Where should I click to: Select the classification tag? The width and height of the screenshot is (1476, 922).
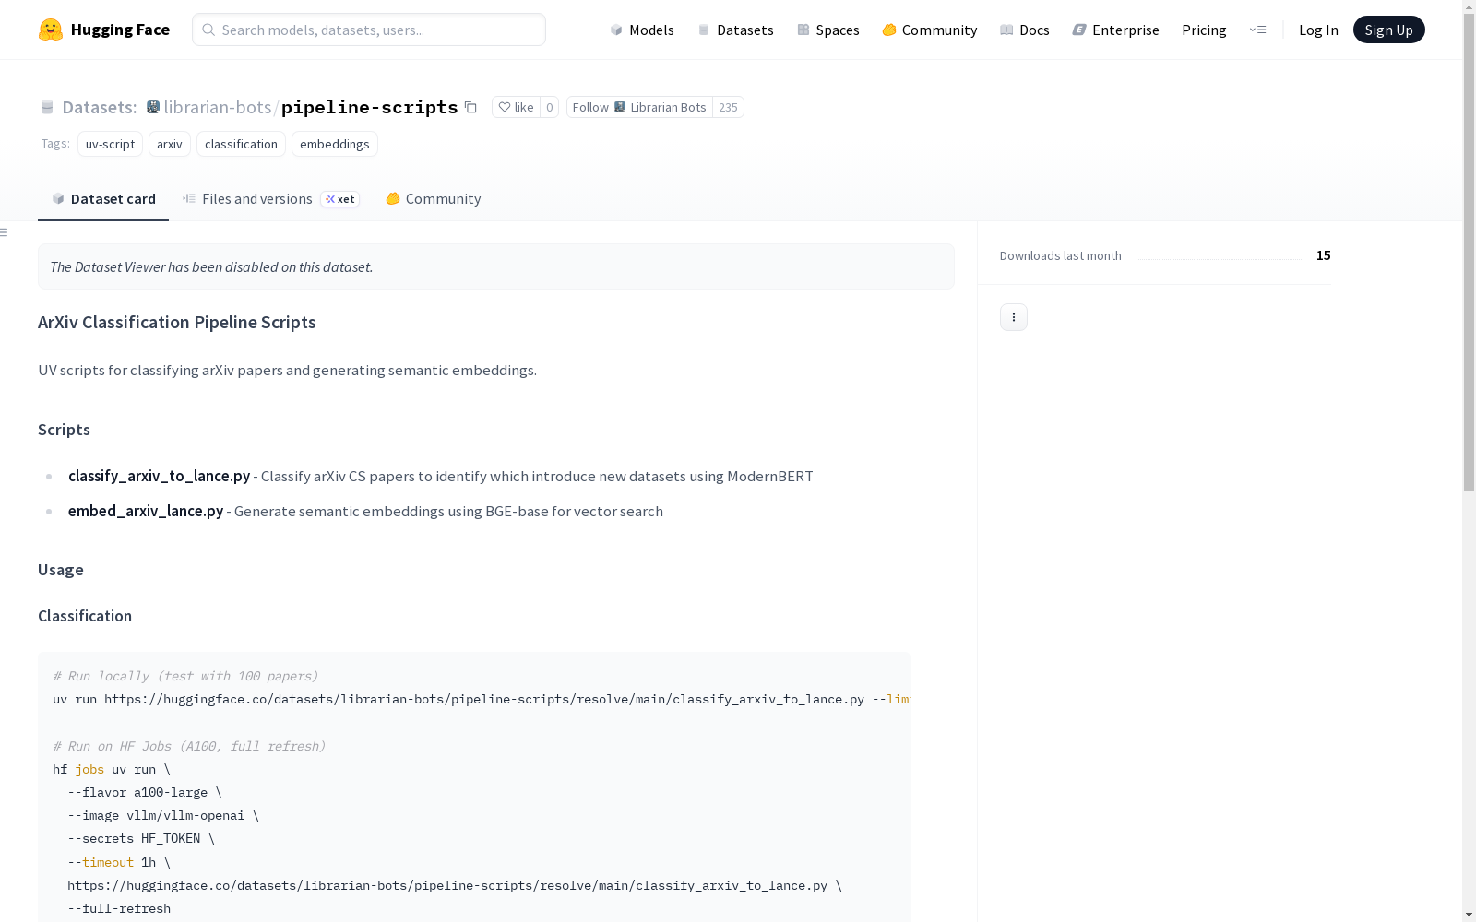pyautogui.click(x=241, y=144)
